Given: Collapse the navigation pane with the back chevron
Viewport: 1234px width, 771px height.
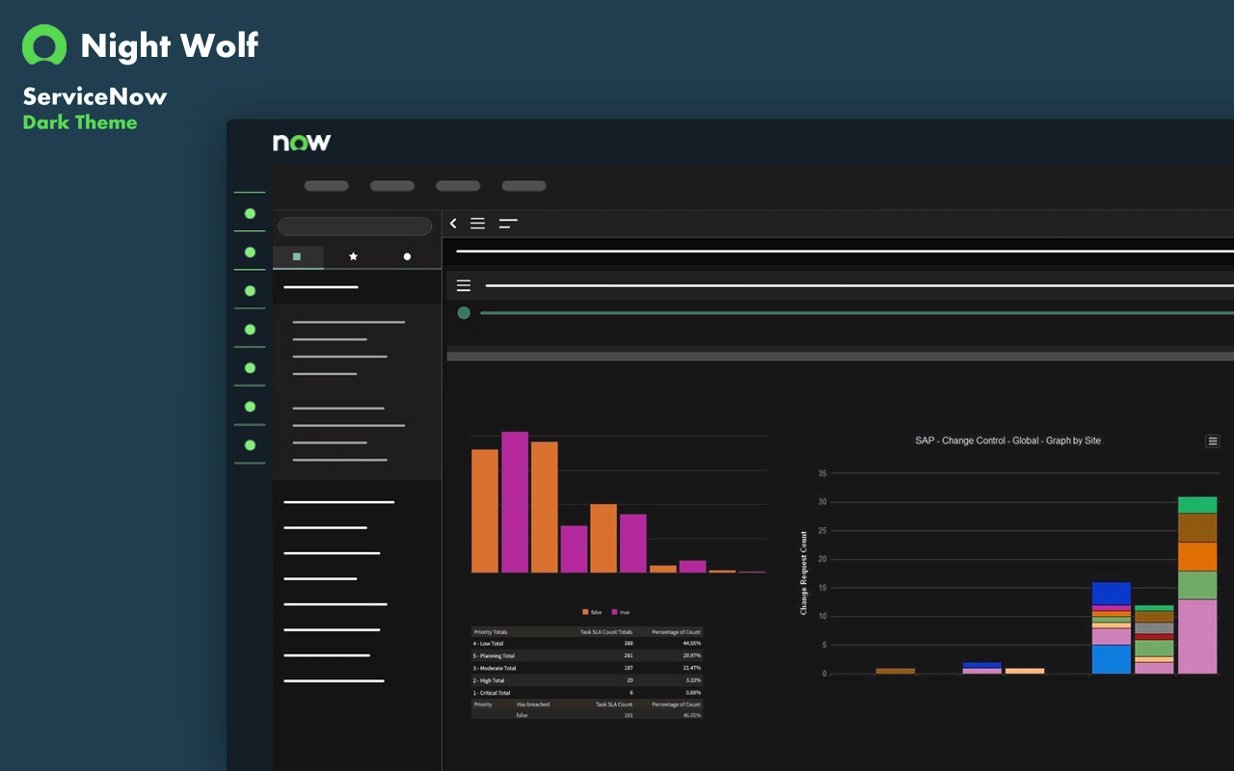Looking at the screenshot, I should point(453,223).
